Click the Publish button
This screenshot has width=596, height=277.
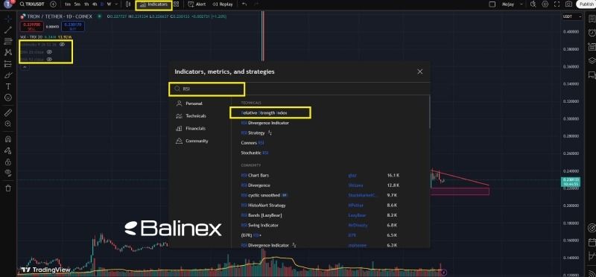[x=586, y=4]
